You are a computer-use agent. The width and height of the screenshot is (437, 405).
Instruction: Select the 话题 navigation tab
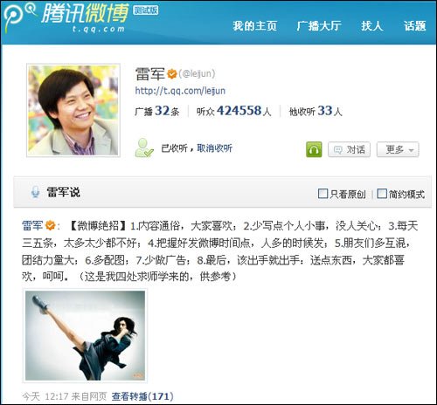click(415, 26)
